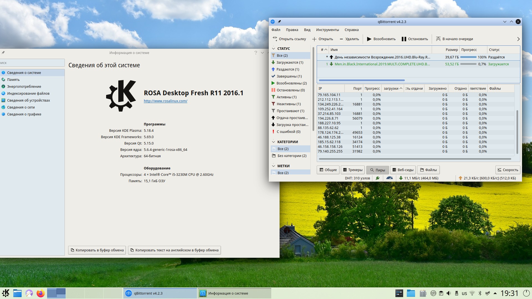
Task: Click the Pause (Остановить) toolbar button
Action: coord(415,39)
